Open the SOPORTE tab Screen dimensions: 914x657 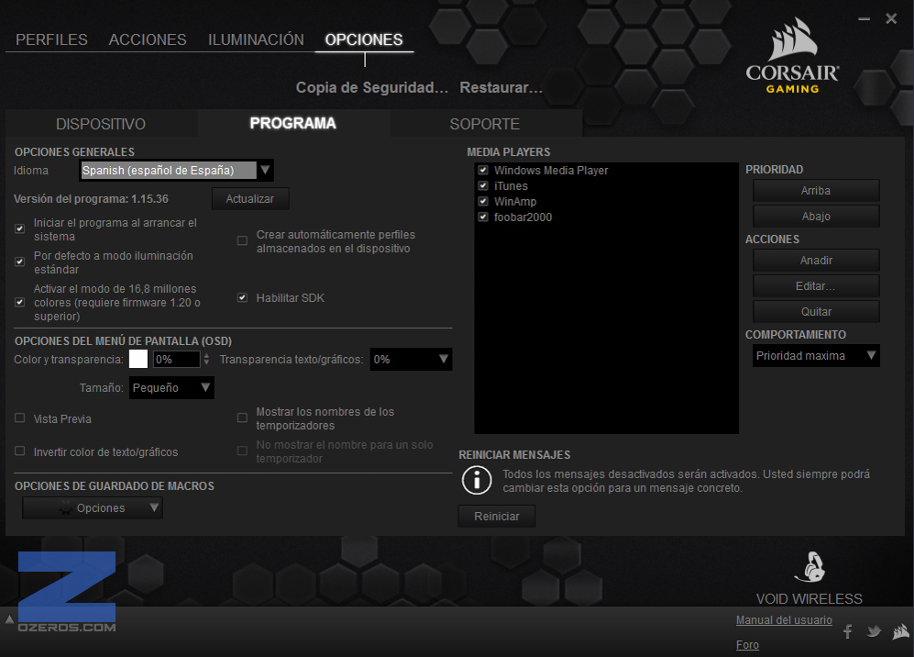484,124
